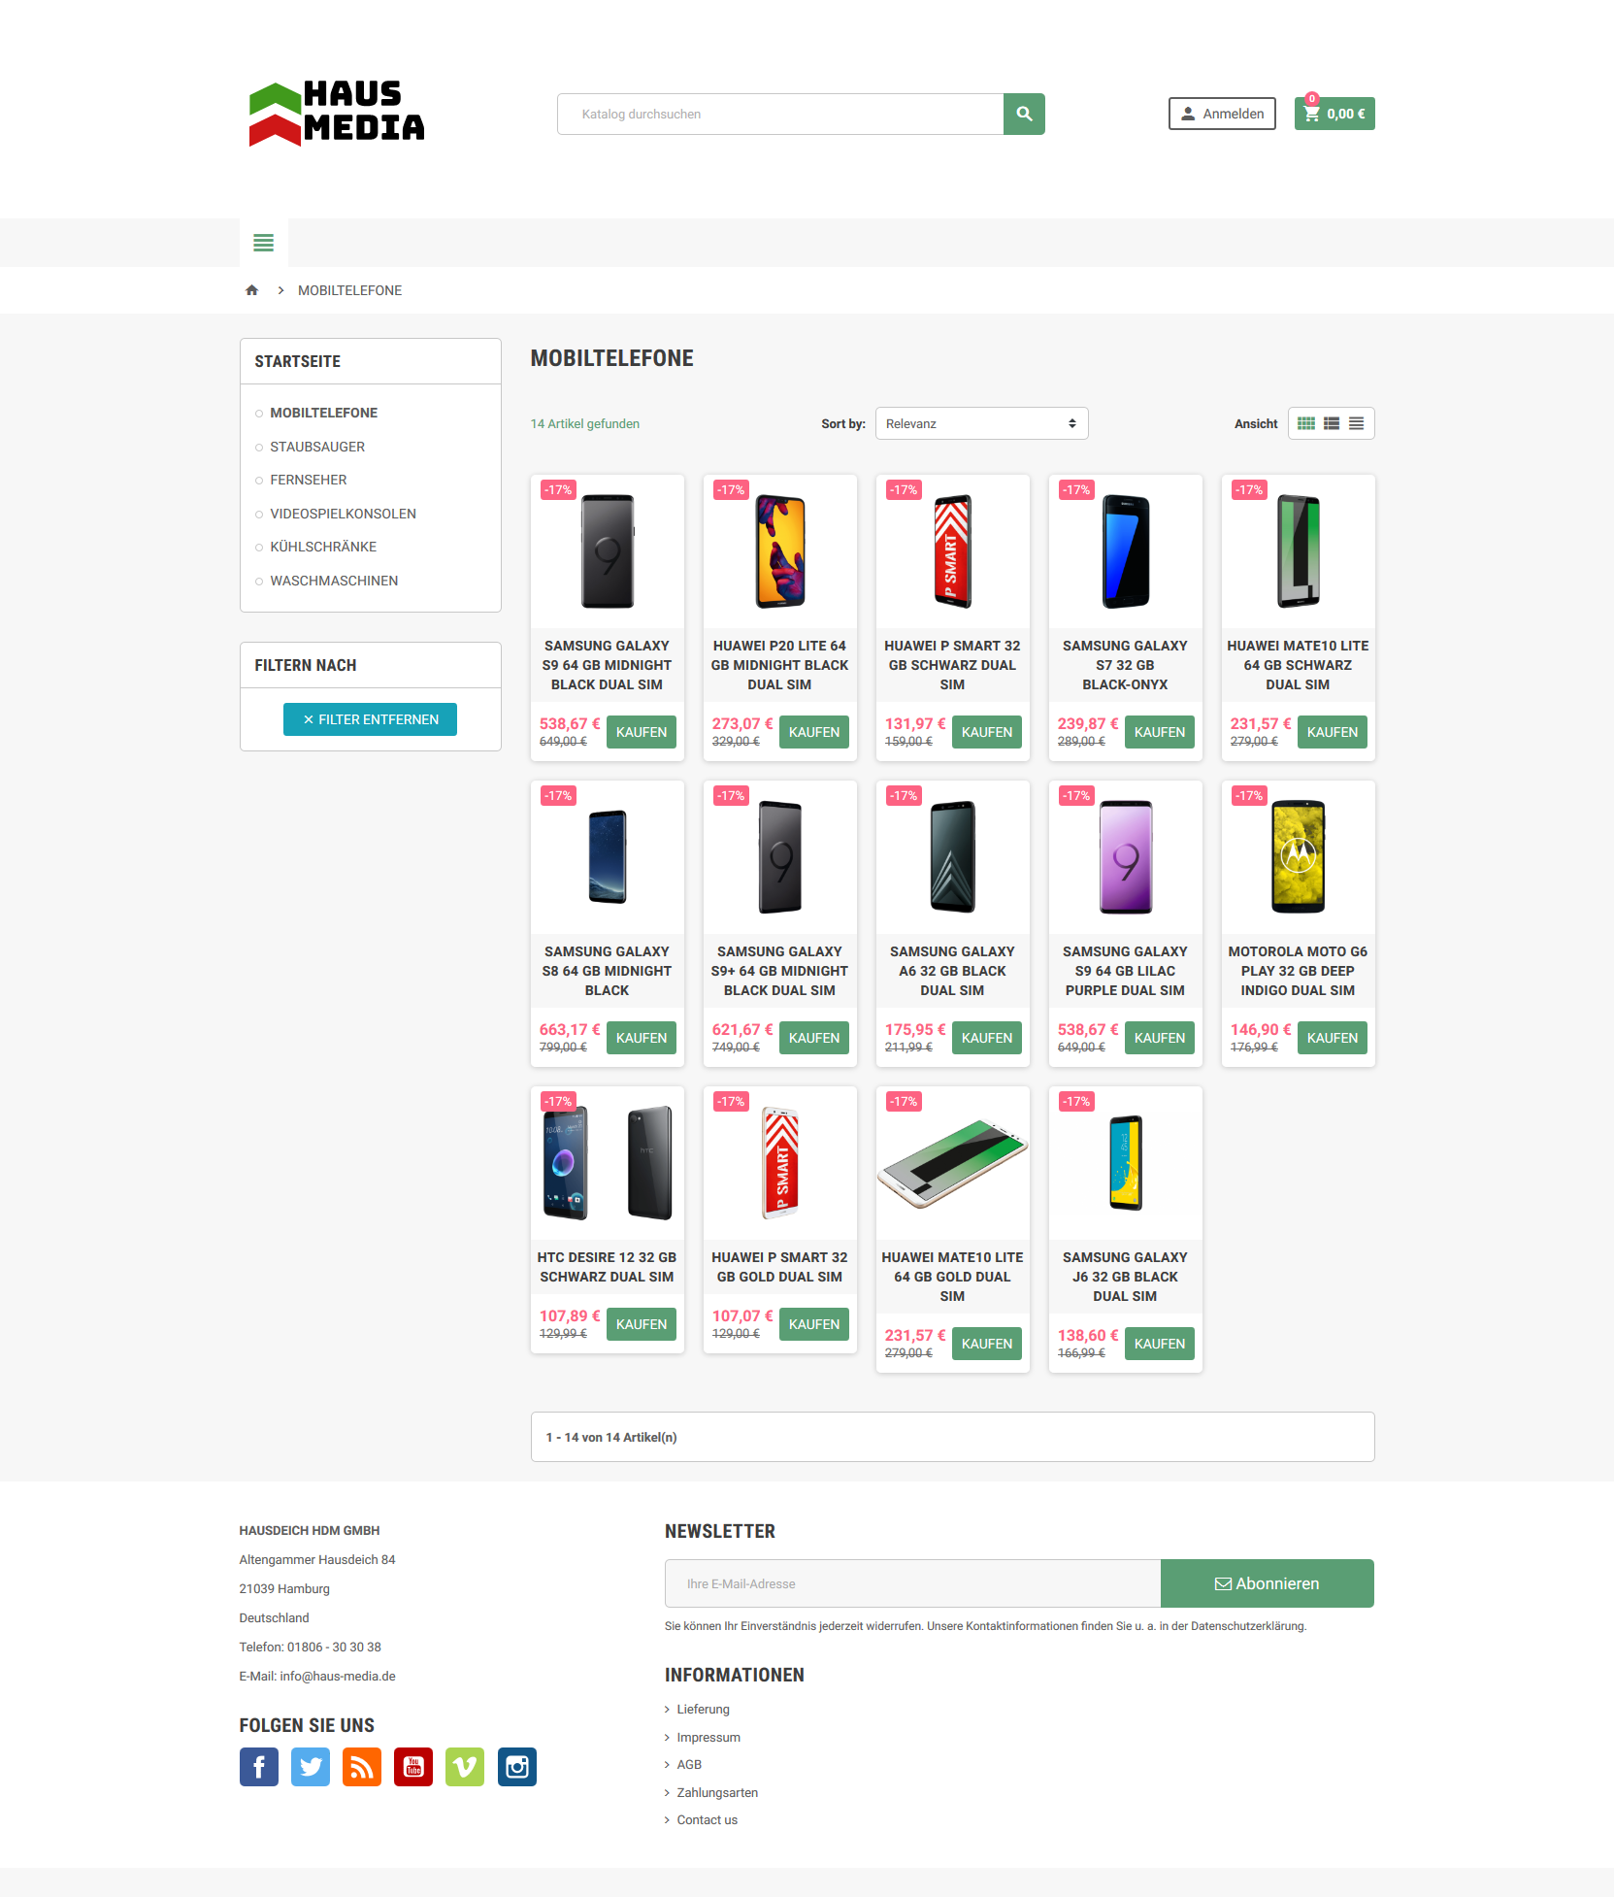Open Startseite sidebar heading link
The image size is (1614, 1897).
(297, 361)
